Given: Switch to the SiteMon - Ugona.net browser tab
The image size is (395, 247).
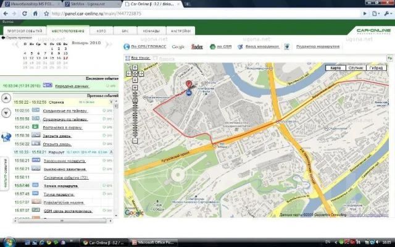Looking at the screenshot, I should 92,4.
